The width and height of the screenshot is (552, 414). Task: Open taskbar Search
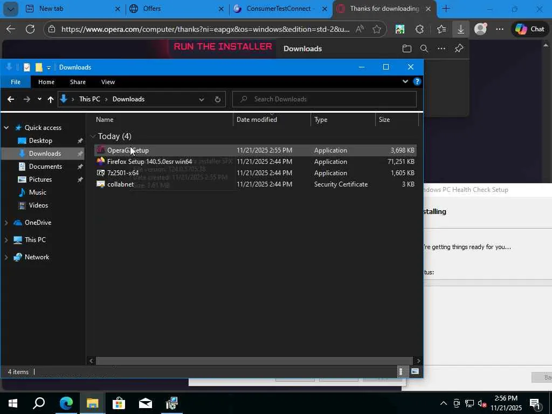click(39, 403)
